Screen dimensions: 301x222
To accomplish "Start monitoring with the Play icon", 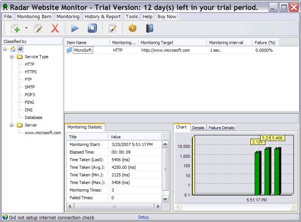I will tap(75, 29).
